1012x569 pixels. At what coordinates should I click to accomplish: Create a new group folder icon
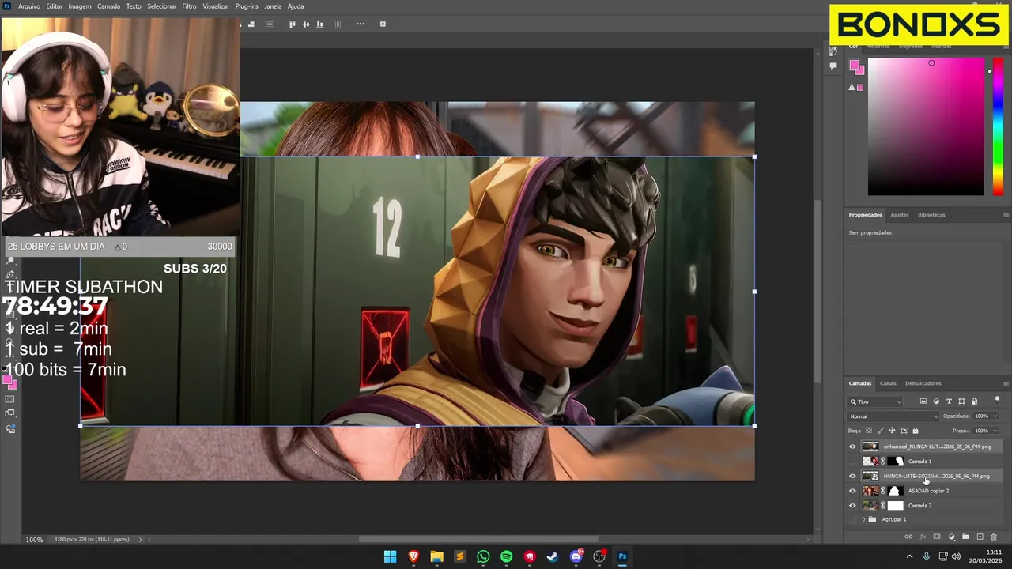[x=965, y=537]
